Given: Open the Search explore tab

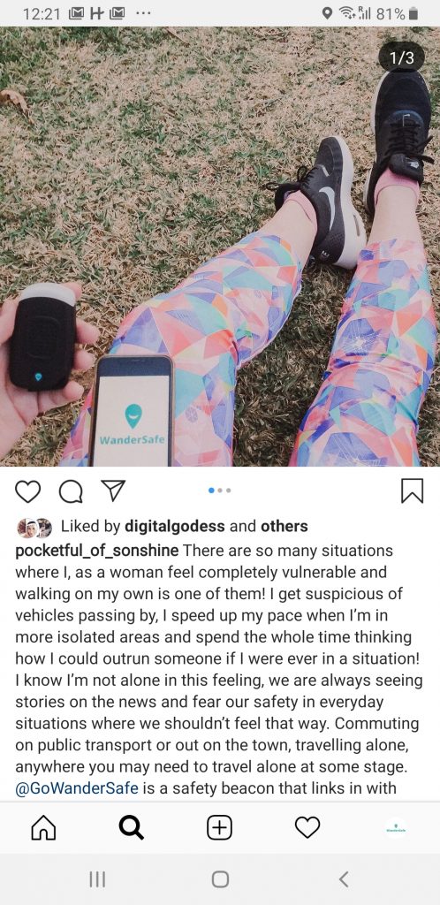Looking at the screenshot, I should 132,827.
